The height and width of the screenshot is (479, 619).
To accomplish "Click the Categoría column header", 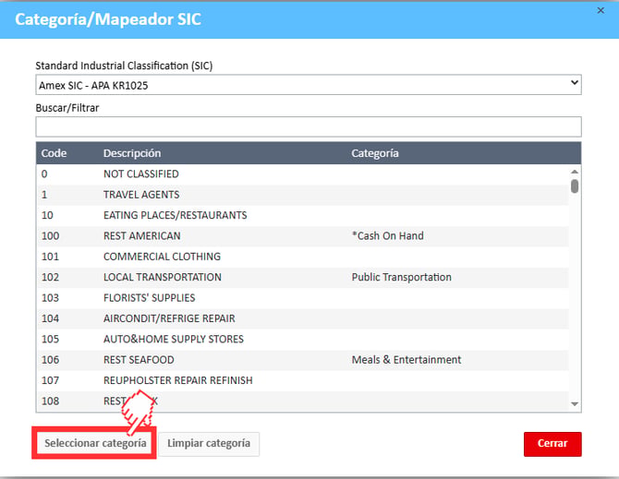I will 375,153.
